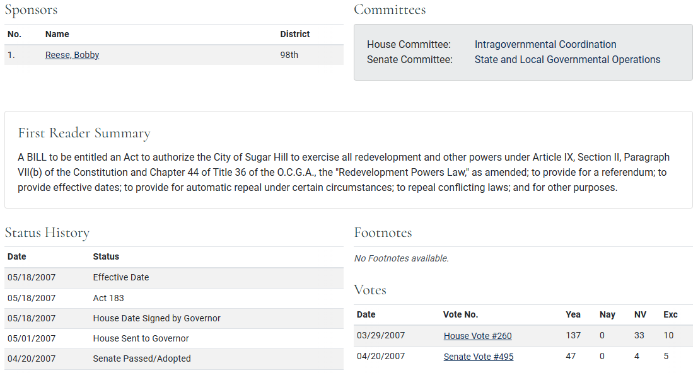Select House Sent to Governor status

point(141,338)
